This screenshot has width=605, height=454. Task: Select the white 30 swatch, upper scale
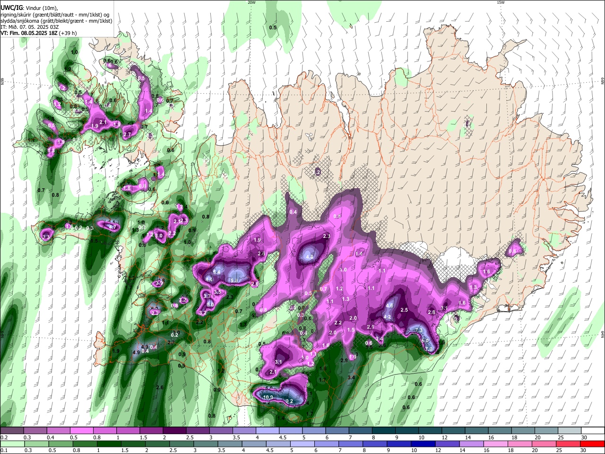(x=593, y=431)
